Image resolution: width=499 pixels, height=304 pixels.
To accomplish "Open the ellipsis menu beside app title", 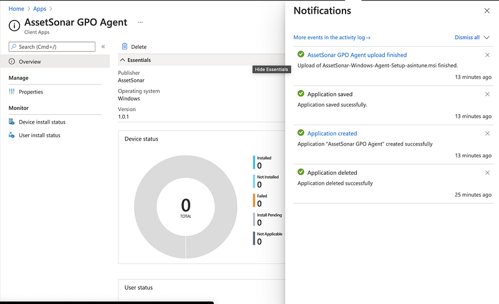I will (140, 22).
